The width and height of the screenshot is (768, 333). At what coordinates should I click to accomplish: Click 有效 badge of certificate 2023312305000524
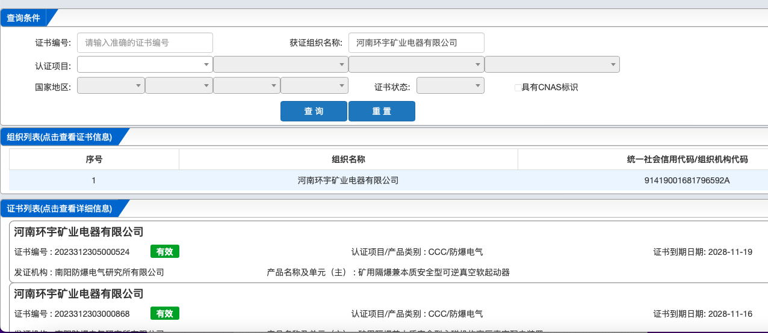pos(165,252)
